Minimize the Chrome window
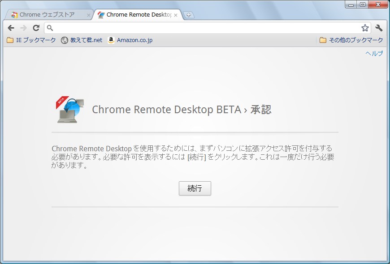Image resolution: width=390 pixels, height=264 pixels. pos(351,4)
